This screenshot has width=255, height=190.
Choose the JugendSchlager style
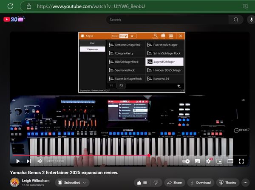click(164, 62)
